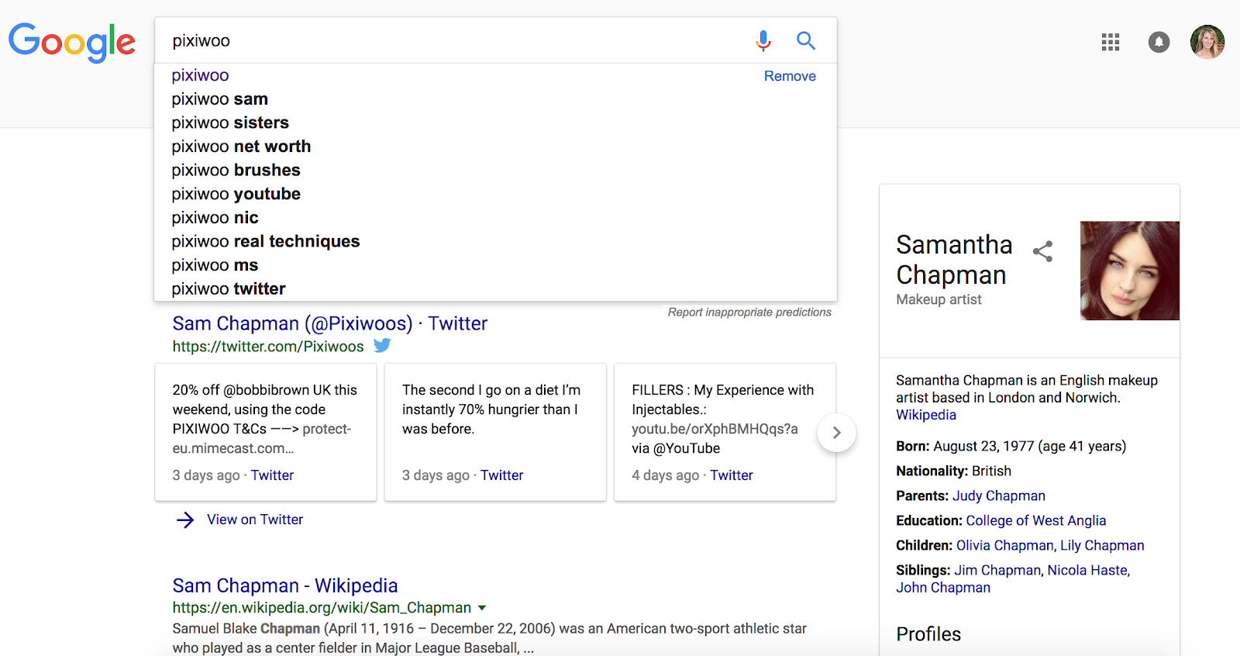
Task: Open Olivia Chapman link
Action: click(1005, 545)
